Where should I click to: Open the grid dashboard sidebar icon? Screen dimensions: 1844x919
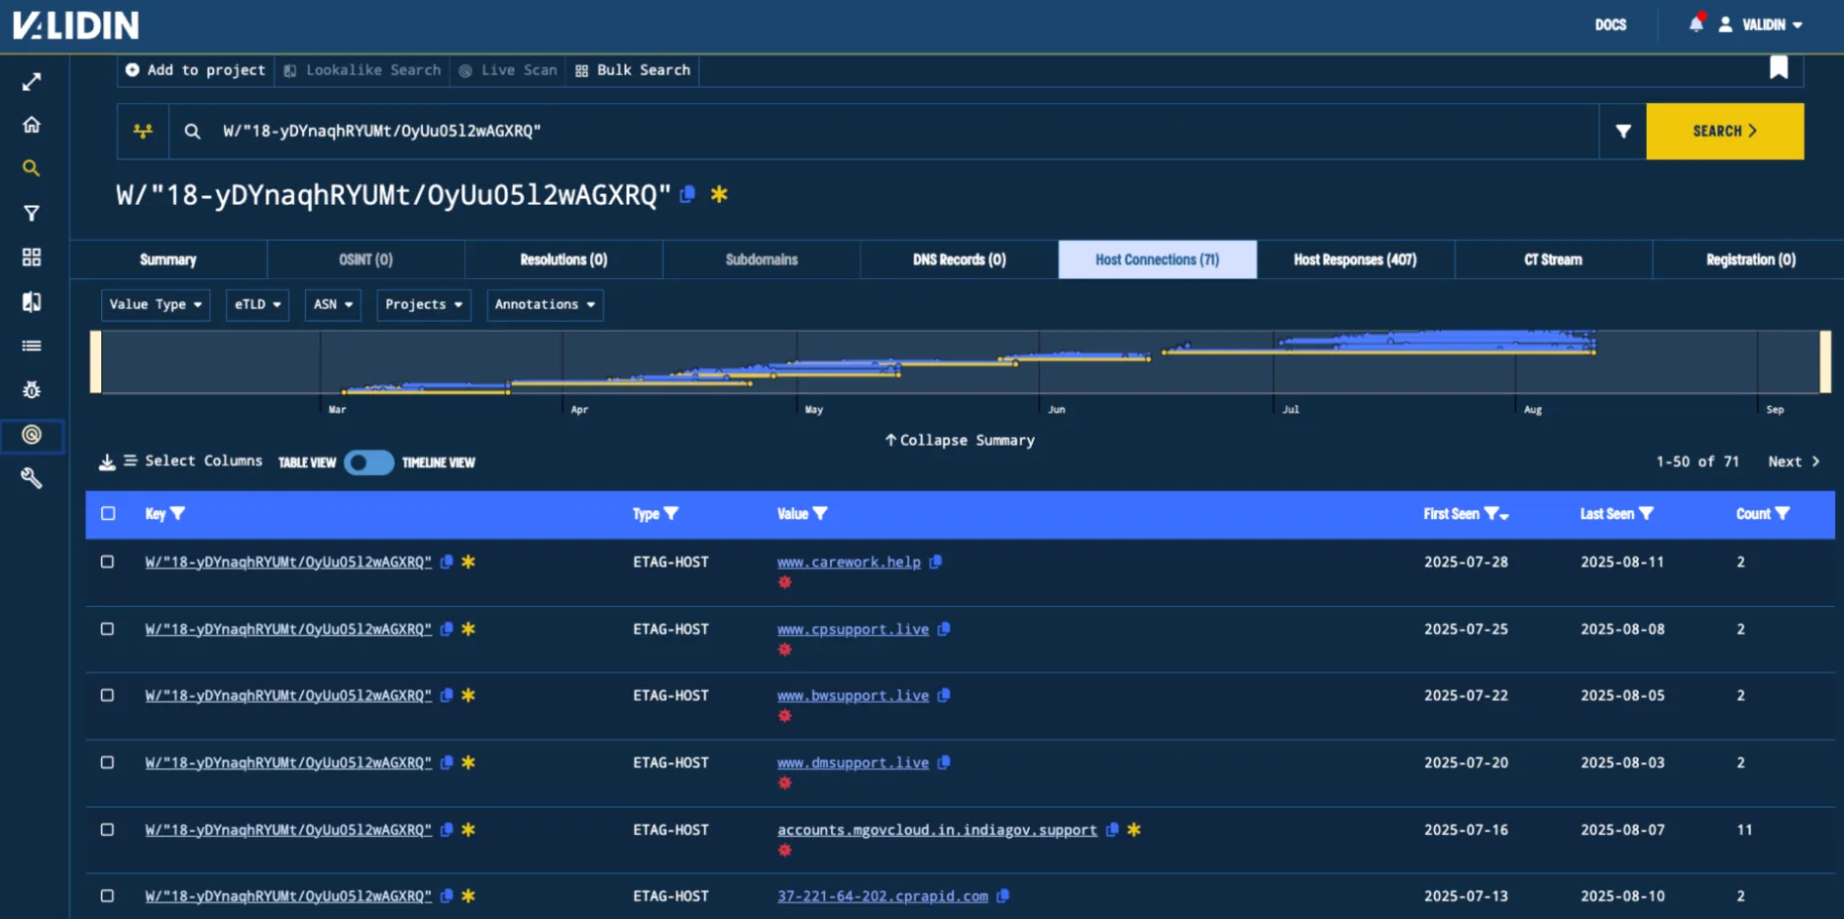pyautogui.click(x=32, y=257)
